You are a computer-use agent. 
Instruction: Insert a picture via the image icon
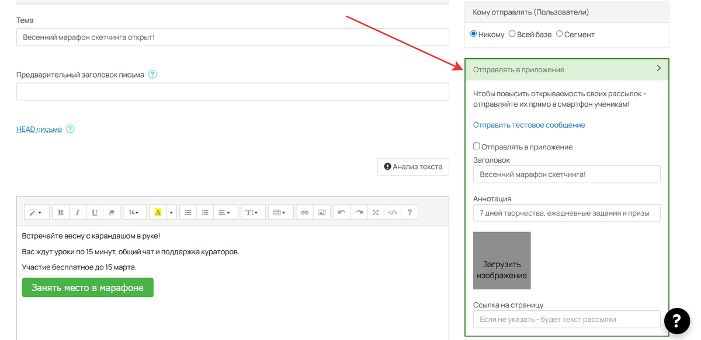click(x=321, y=213)
